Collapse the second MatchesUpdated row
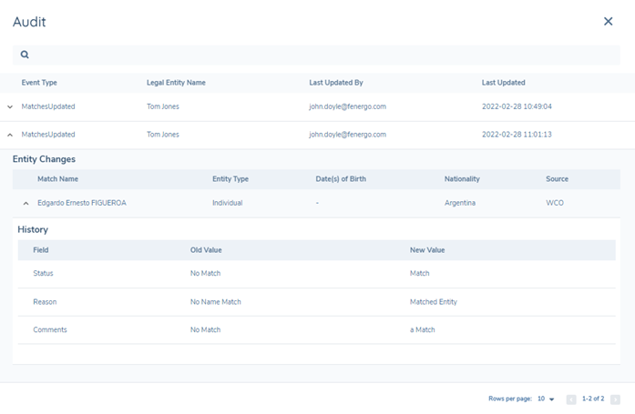635x414 pixels. pos(10,135)
